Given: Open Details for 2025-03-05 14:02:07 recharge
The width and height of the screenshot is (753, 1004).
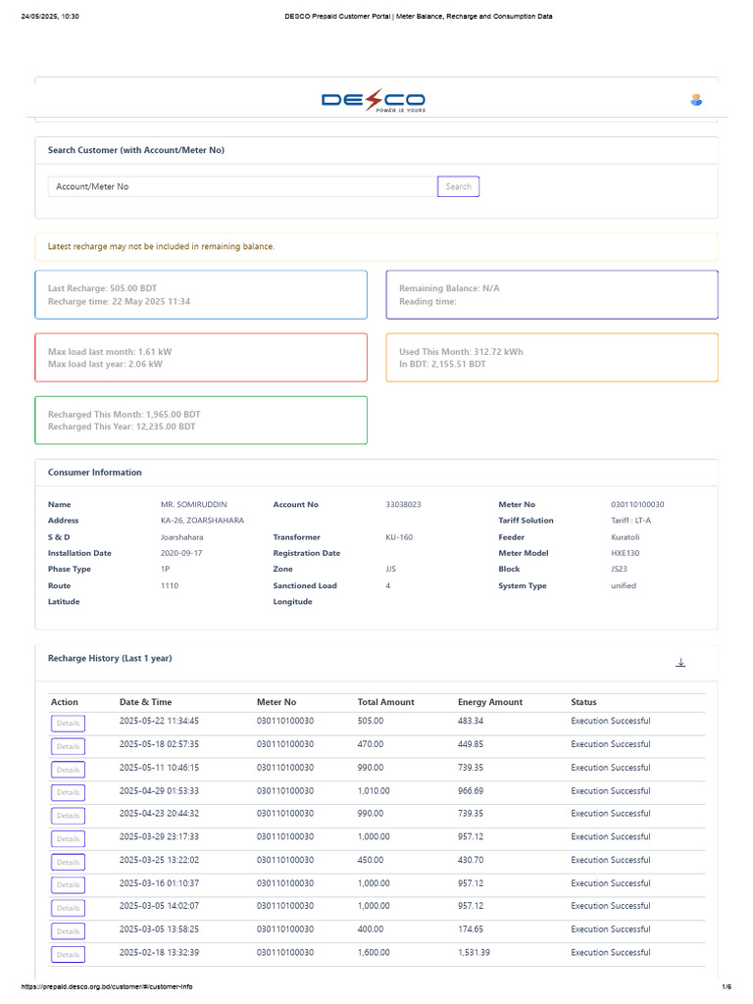Looking at the screenshot, I should [x=68, y=908].
